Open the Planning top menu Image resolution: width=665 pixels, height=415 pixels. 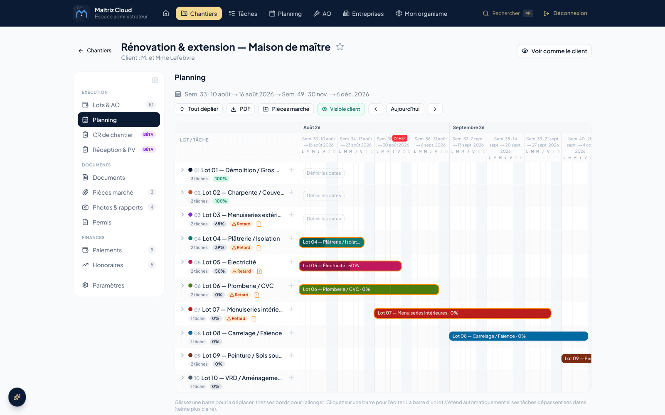[286, 13]
